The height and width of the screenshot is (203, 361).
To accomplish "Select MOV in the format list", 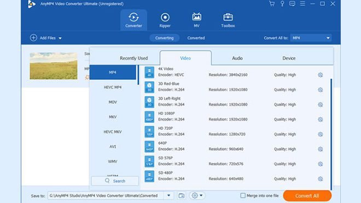I will (113, 102).
